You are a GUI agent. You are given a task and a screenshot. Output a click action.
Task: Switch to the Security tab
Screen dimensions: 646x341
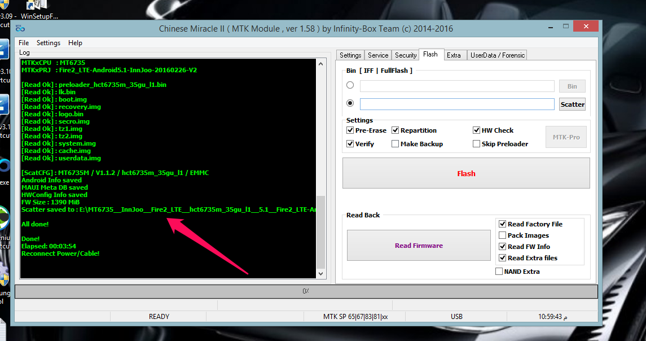(406, 55)
